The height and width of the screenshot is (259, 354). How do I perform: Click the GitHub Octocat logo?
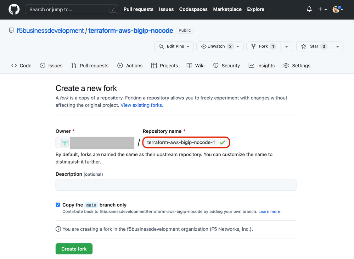click(x=14, y=10)
